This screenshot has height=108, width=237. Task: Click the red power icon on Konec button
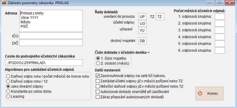pos(200,93)
